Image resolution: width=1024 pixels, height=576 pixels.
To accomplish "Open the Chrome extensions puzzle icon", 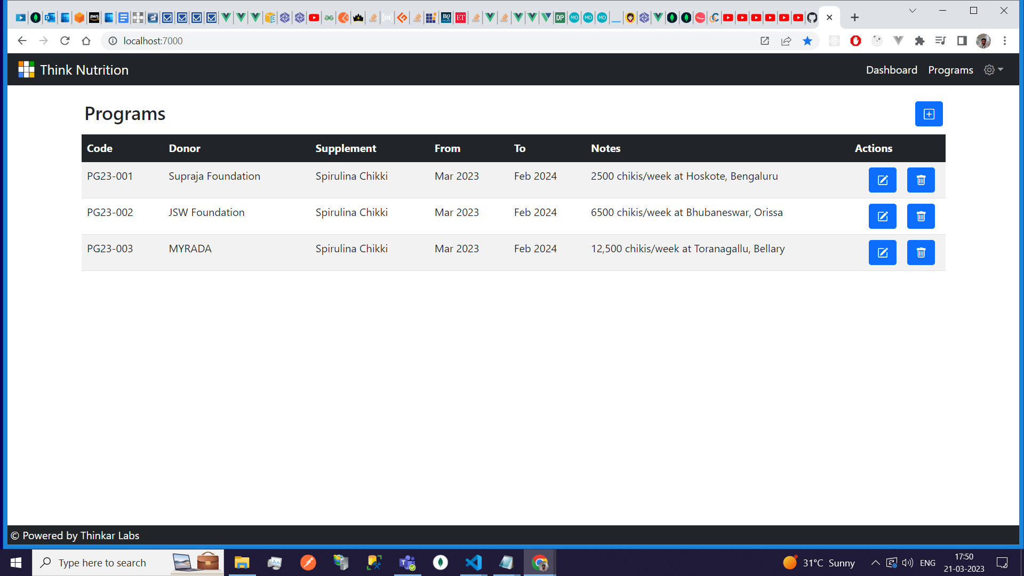I will (x=919, y=41).
